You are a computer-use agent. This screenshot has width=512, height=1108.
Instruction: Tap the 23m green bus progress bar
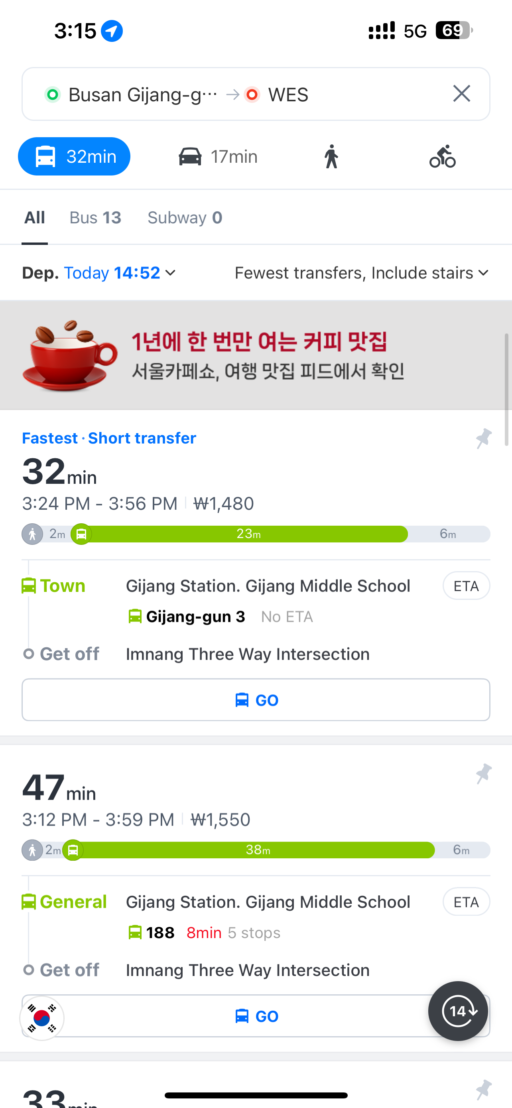[x=248, y=534]
